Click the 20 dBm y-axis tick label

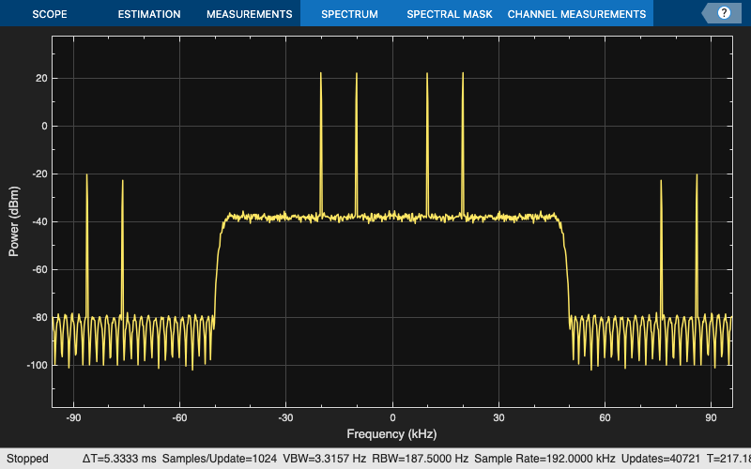pyautogui.click(x=41, y=78)
